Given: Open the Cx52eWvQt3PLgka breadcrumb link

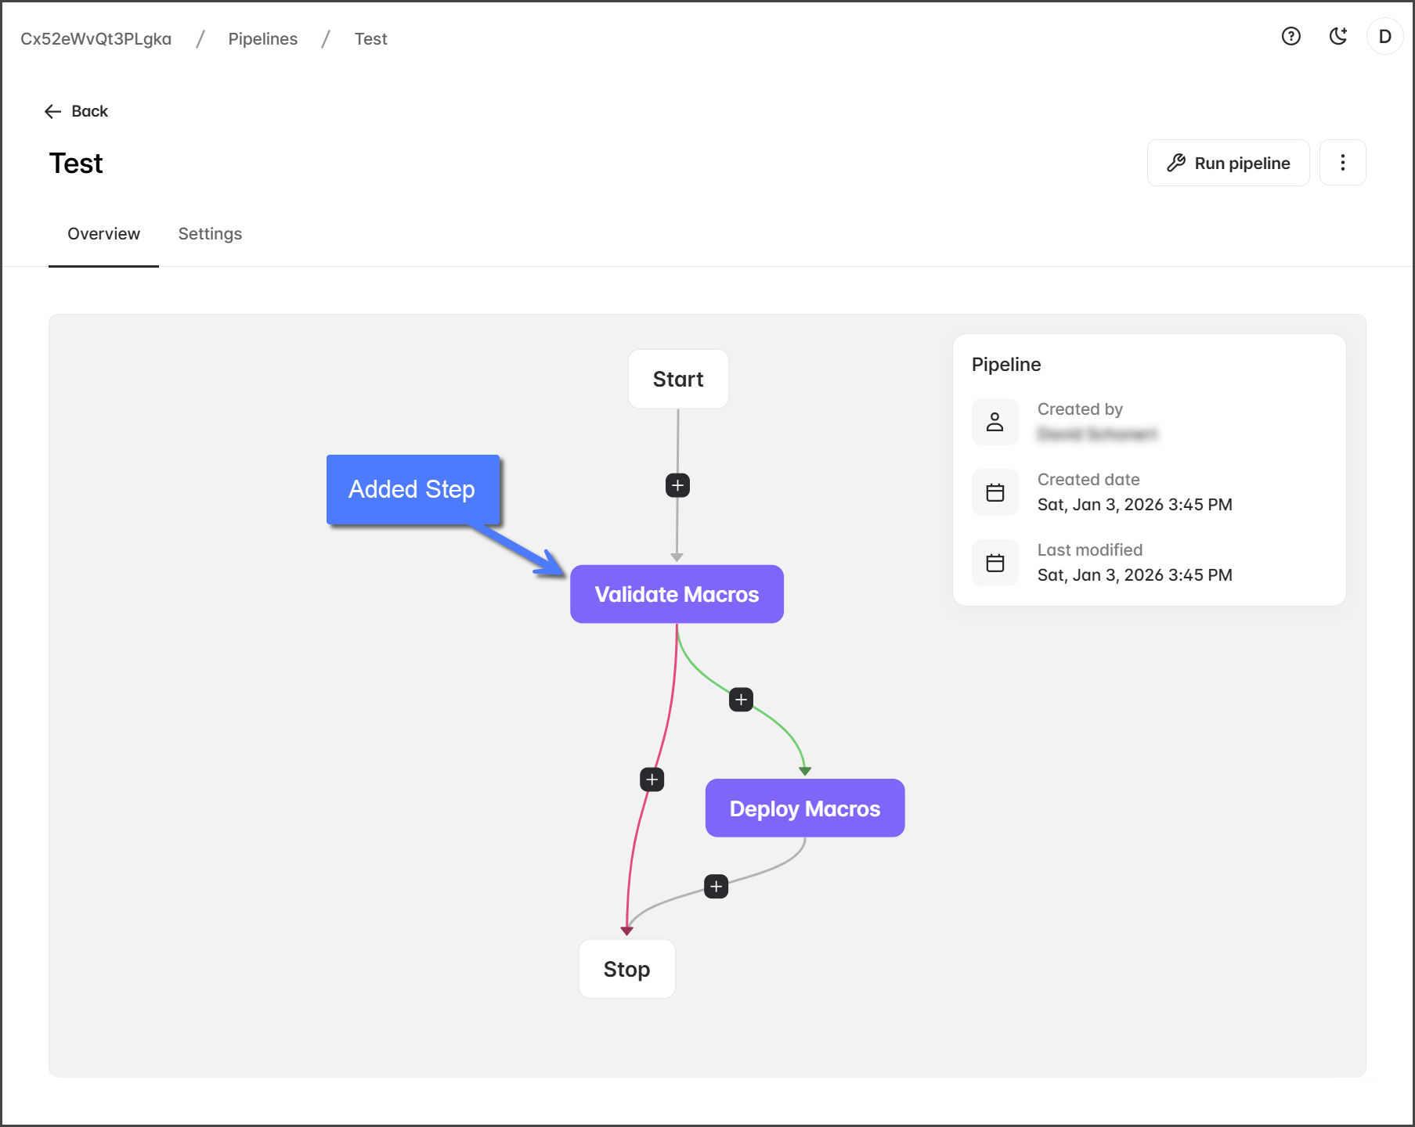Looking at the screenshot, I should tap(96, 39).
